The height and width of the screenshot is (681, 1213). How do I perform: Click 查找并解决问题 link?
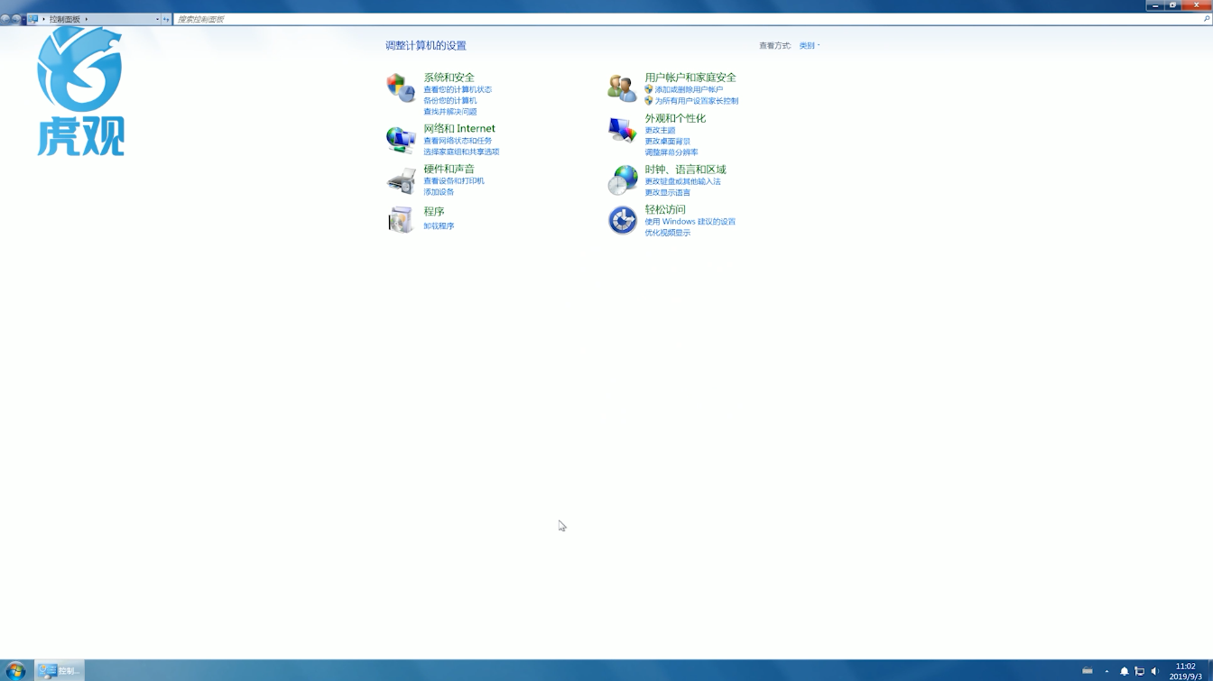pos(449,112)
